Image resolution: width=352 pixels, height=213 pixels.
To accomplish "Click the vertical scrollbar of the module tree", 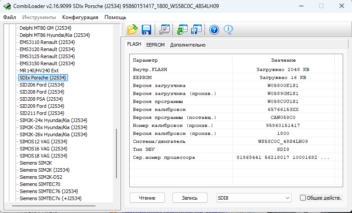I will (116, 154).
